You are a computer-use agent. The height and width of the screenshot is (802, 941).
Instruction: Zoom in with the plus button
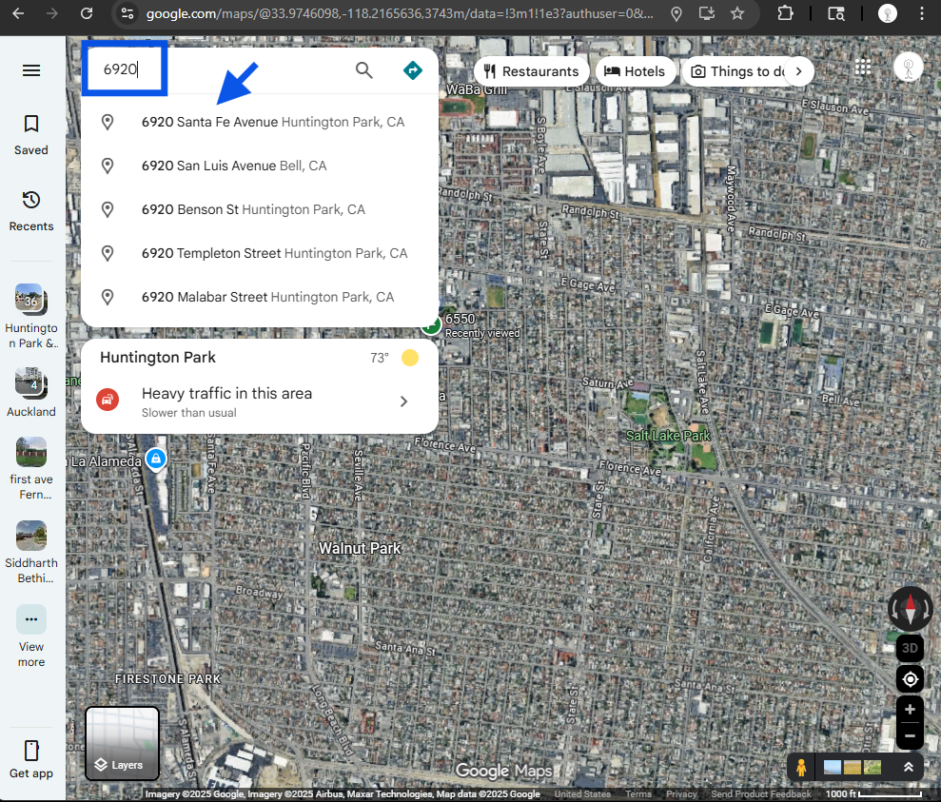910,710
